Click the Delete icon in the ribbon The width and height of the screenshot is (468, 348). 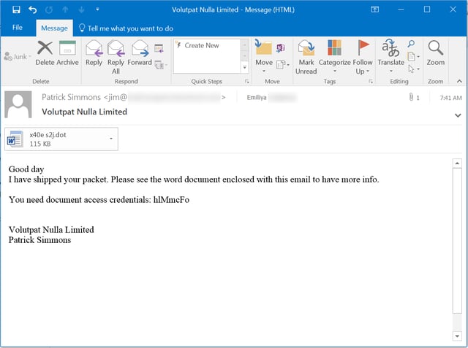(x=45, y=53)
